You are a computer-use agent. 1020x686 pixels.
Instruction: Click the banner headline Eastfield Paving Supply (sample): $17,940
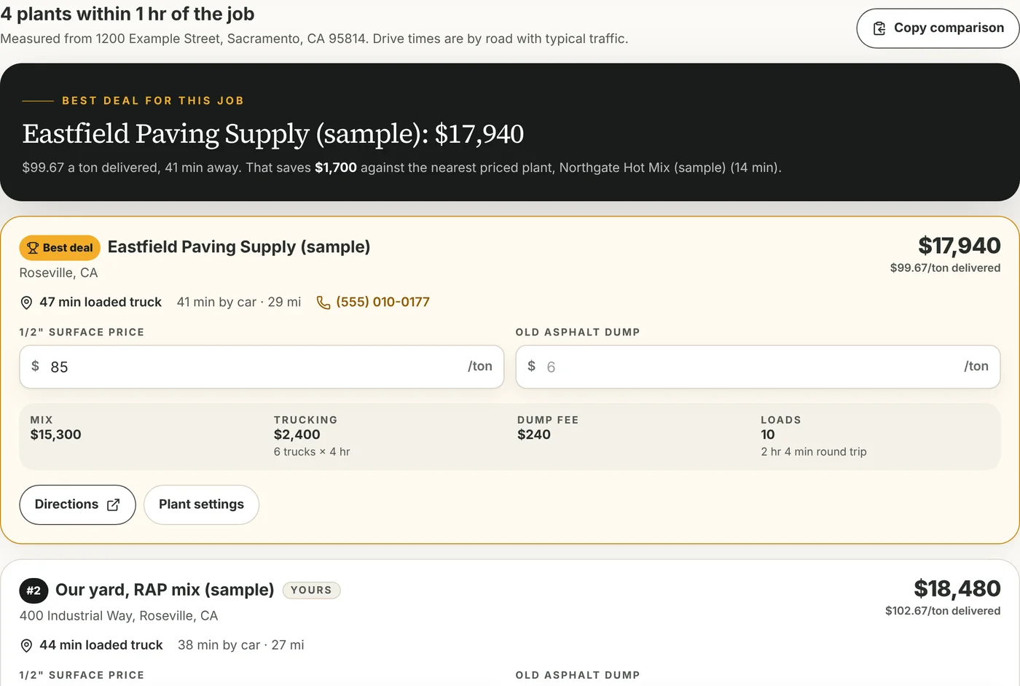coord(273,133)
